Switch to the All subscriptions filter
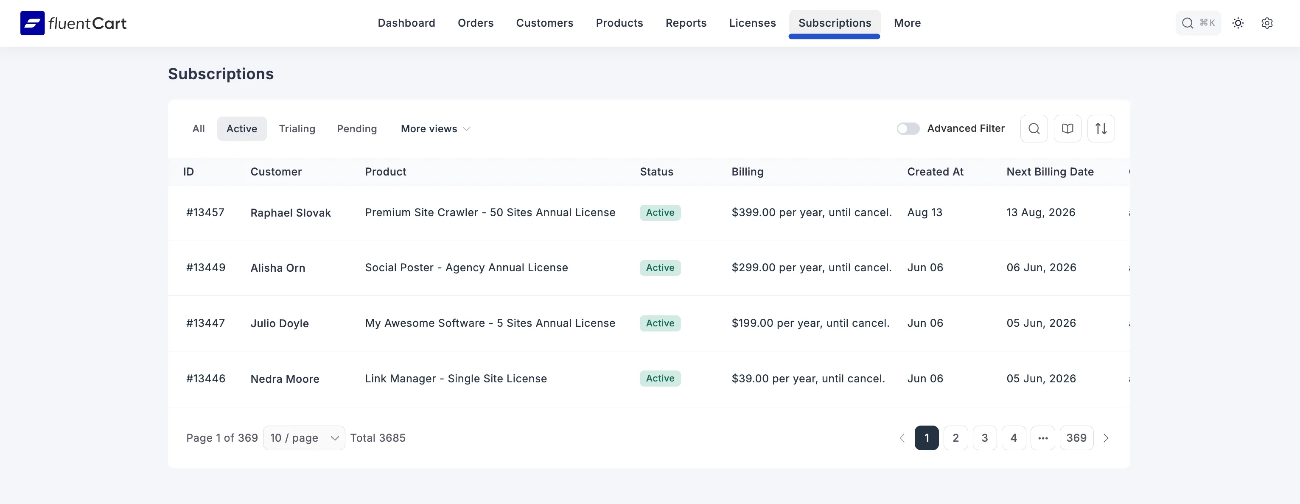 (198, 128)
